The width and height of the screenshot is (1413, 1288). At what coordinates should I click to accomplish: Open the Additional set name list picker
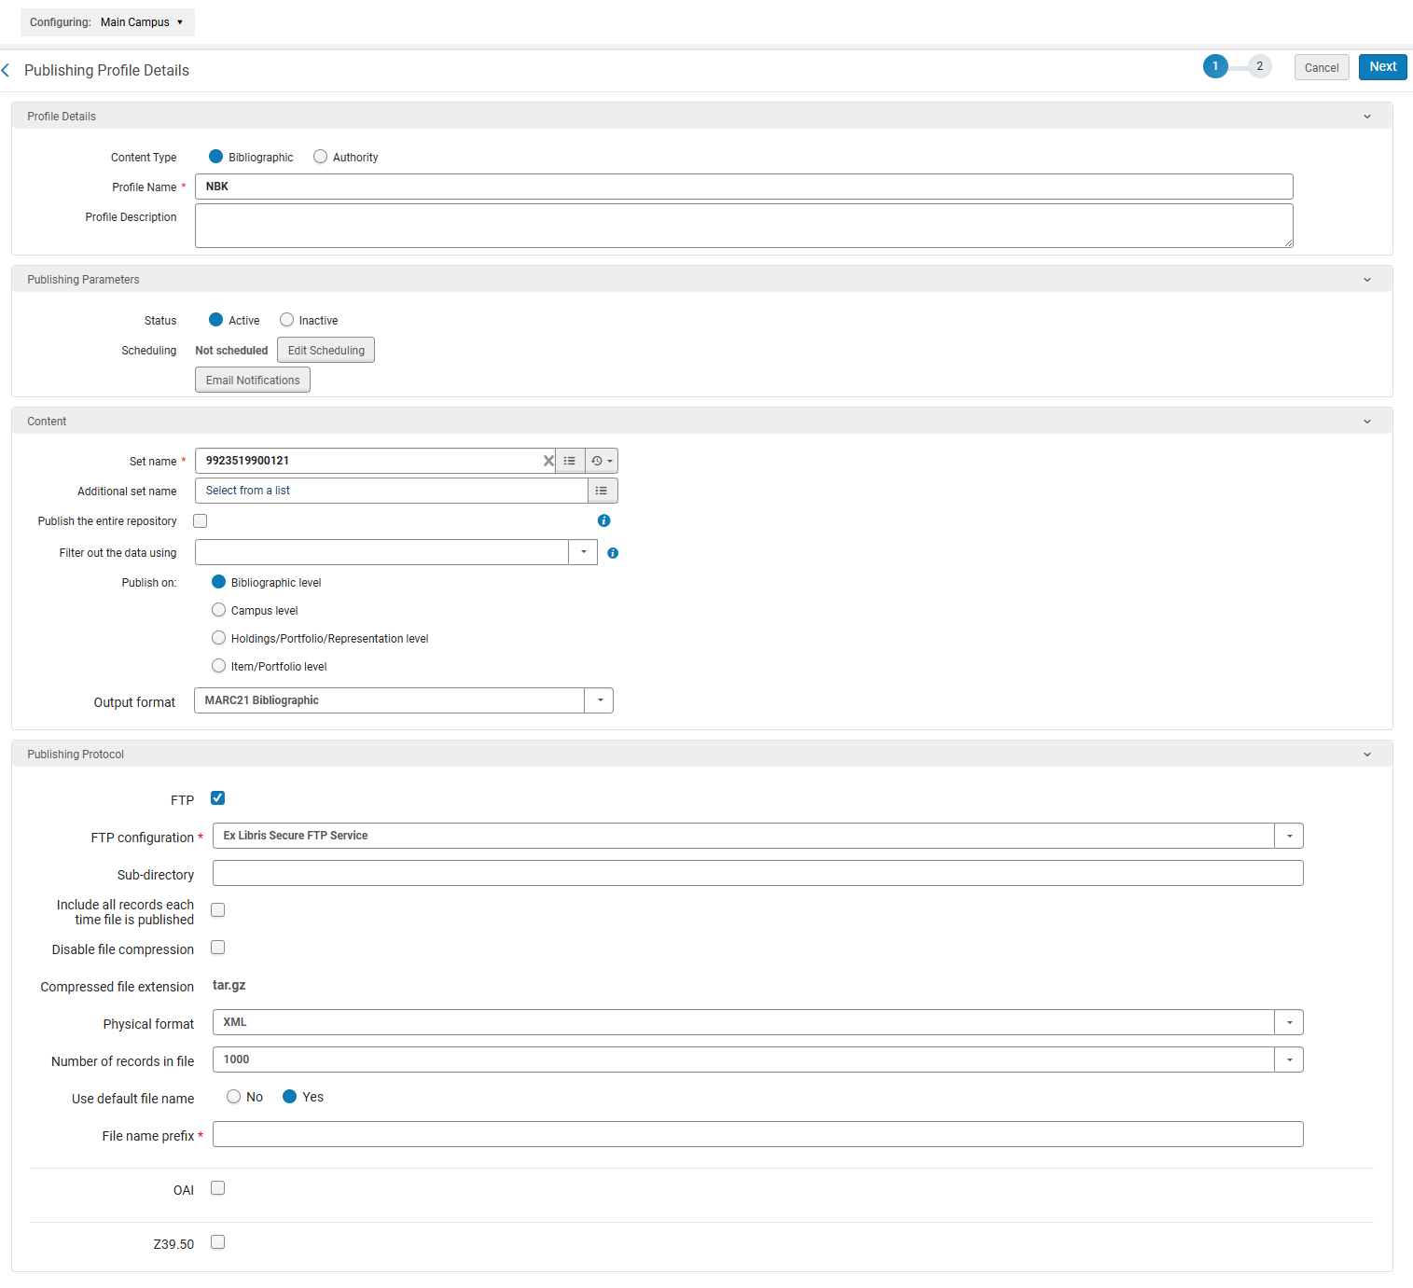coord(602,491)
